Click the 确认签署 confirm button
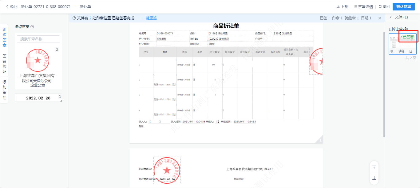The height and width of the screenshot is (188, 420). [x=404, y=6]
